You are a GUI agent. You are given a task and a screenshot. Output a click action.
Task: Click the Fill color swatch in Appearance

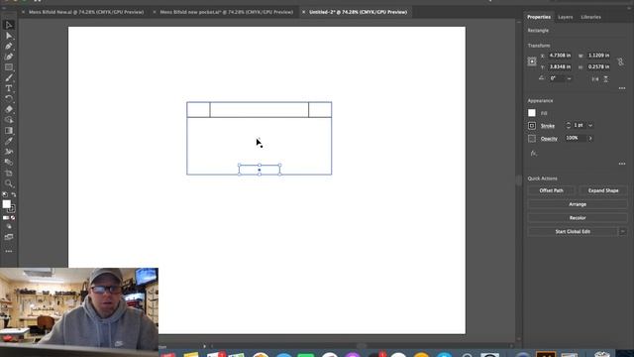(x=532, y=113)
